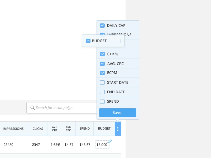
Task: Focus the Search for a campaign field
Action: click(x=62, y=108)
